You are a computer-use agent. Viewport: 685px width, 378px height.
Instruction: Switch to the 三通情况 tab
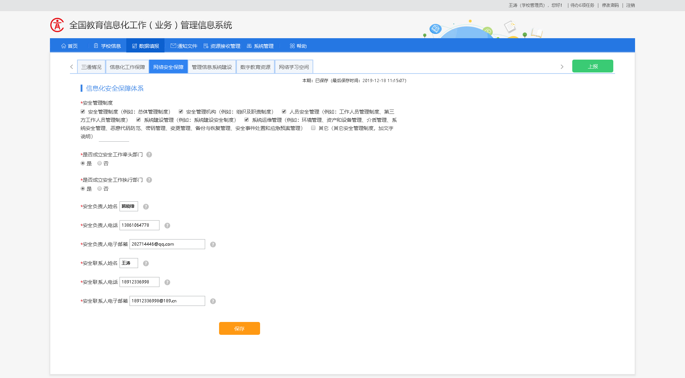coord(91,66)
